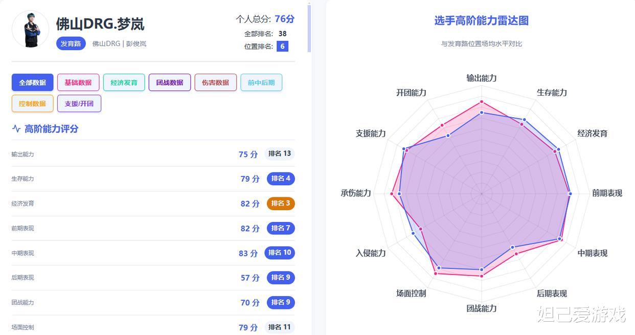Click the 排名 10 badge for 中期表现
This screenshot has width=635, height=335.
point(280,253)
